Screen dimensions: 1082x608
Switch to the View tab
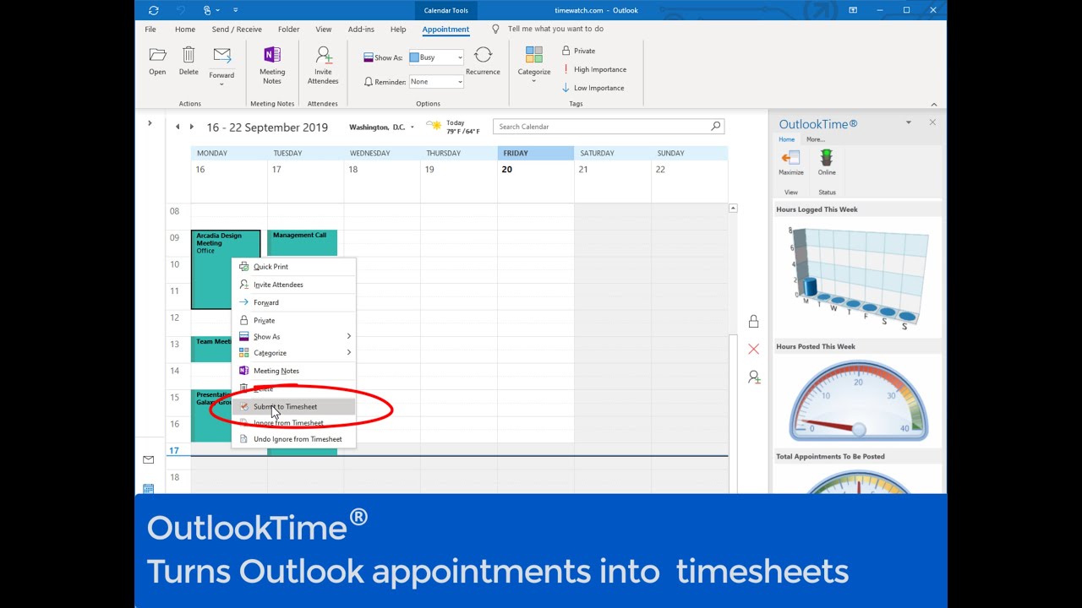(x=324, y=29)
